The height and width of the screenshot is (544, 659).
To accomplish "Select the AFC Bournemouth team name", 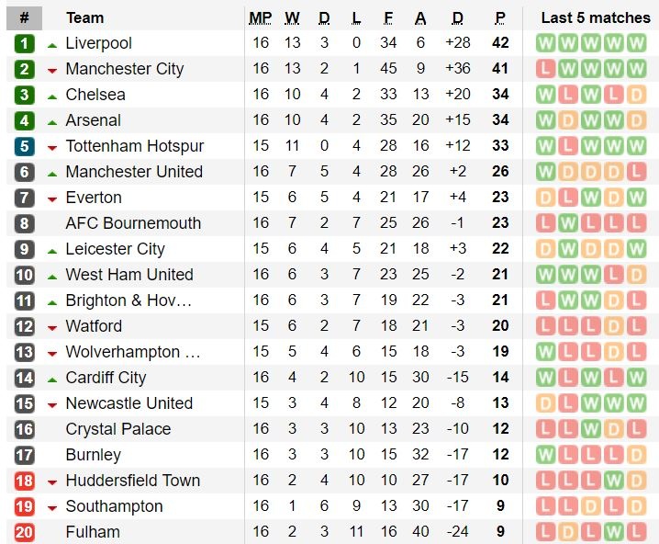I will click(x=133, y=223).
